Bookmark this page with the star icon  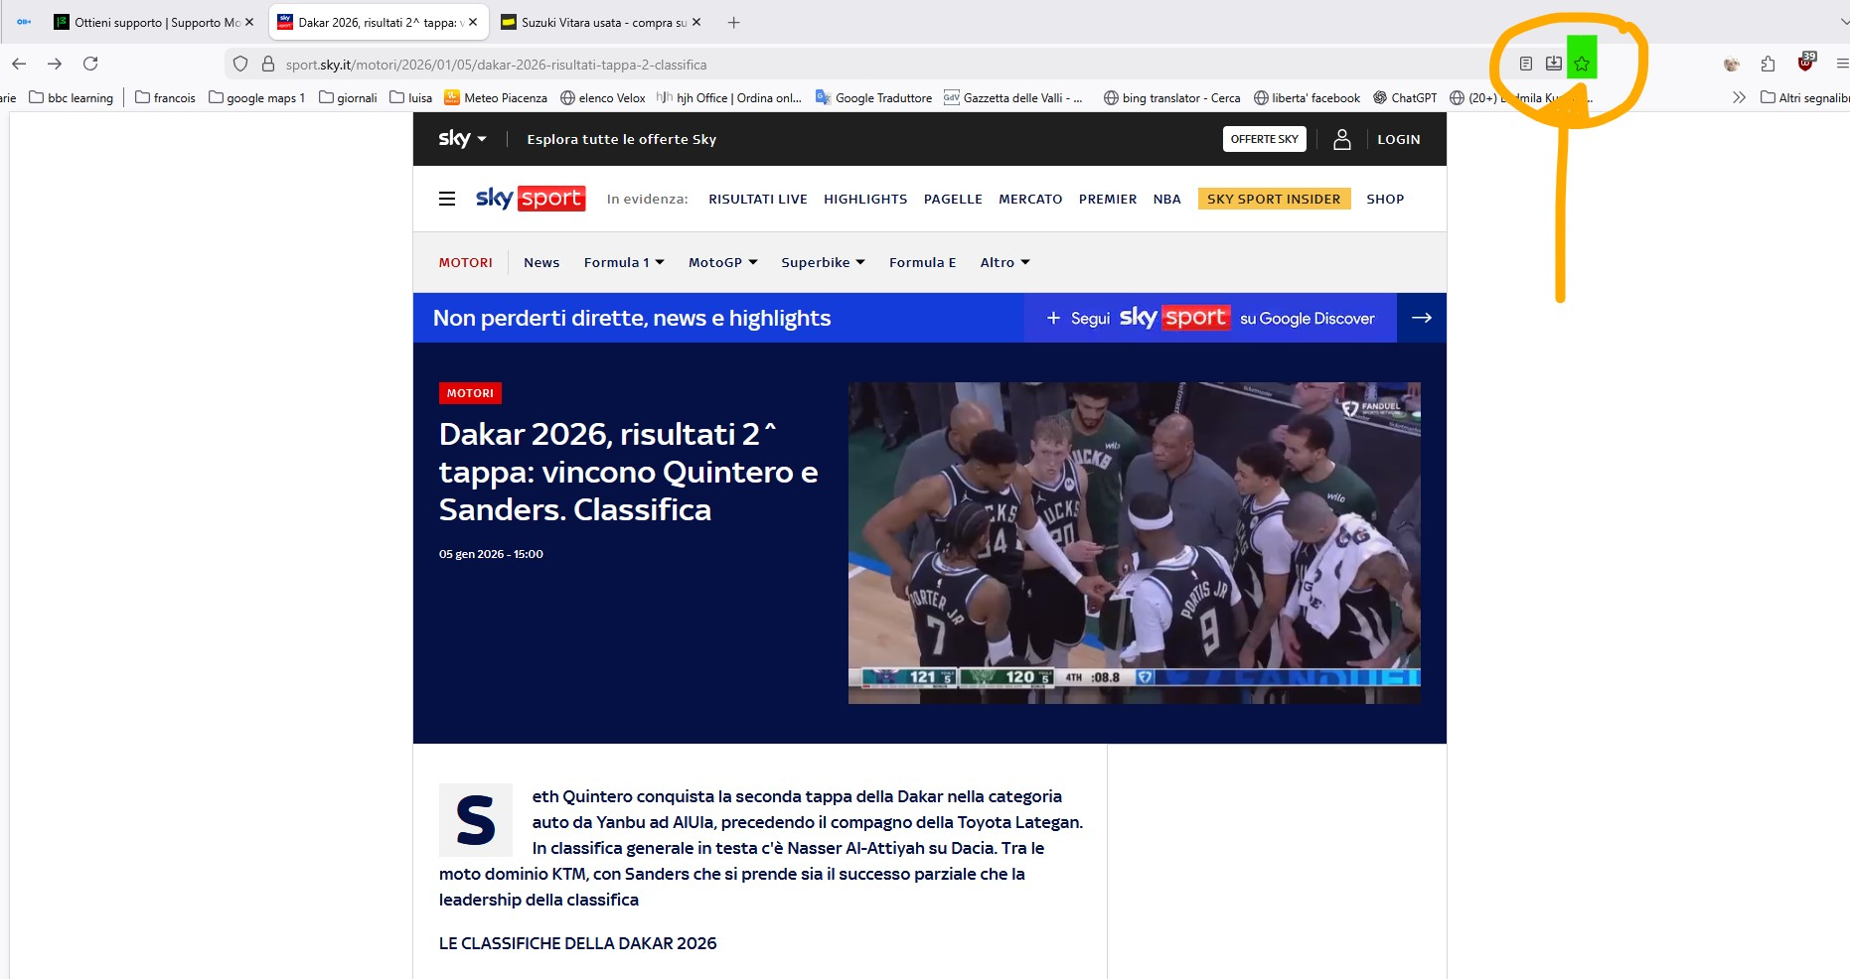(x=1582, y=65)
